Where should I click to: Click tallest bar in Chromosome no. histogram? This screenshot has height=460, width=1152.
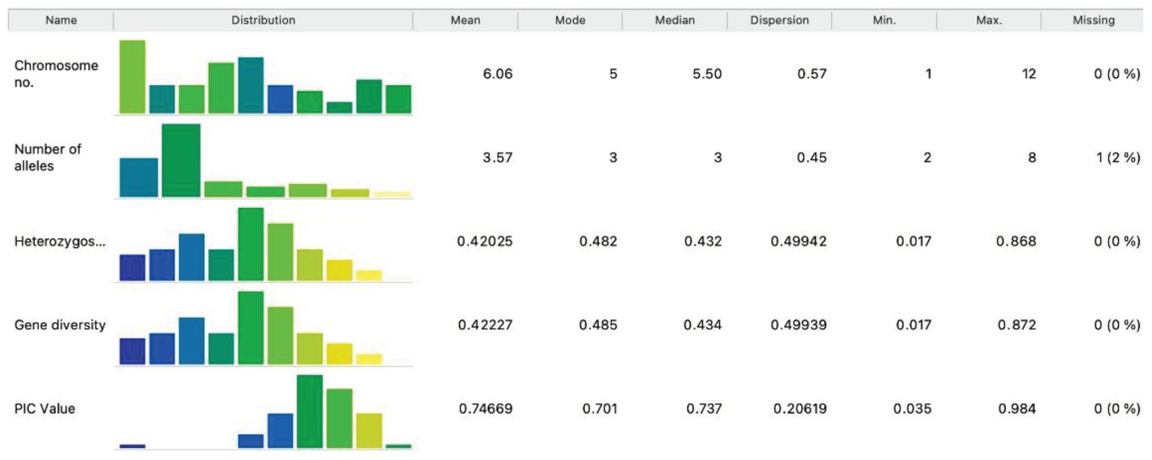(x=132, y=77)
